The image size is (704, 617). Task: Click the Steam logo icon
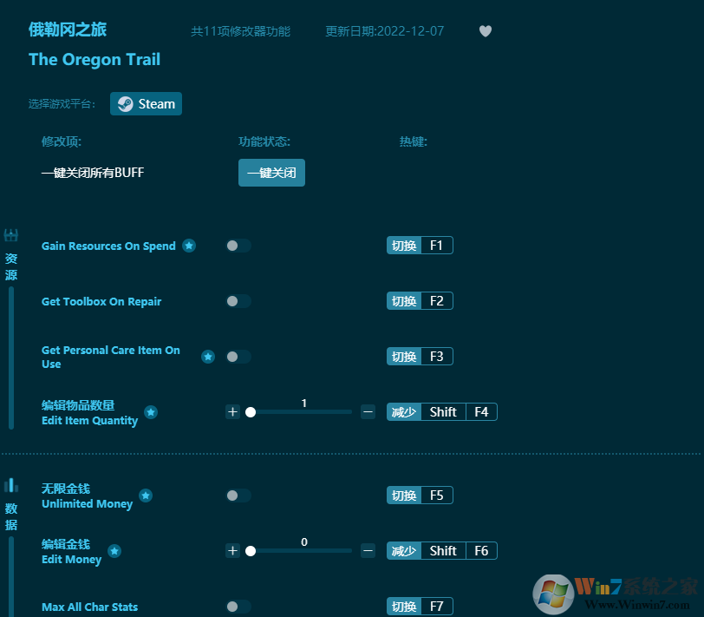[125, 104]
